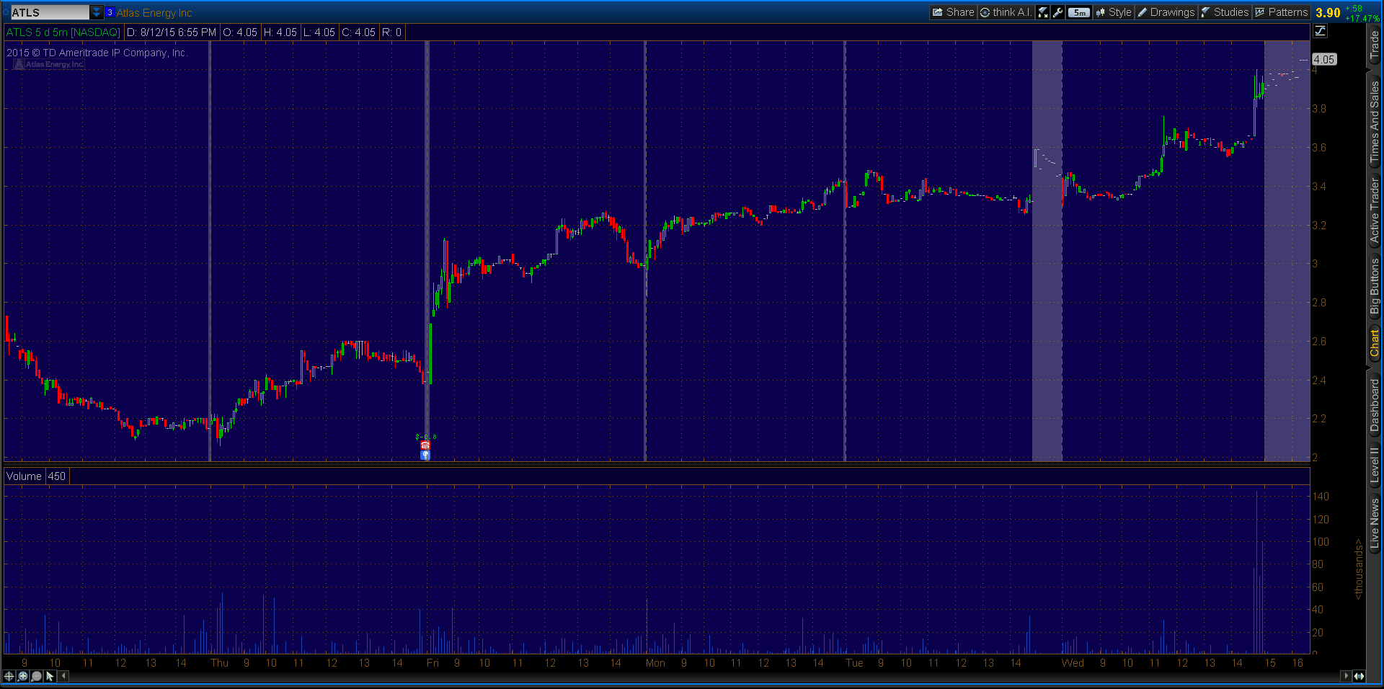Click the D: 8/12/15 6:55 PM readout

172,32
